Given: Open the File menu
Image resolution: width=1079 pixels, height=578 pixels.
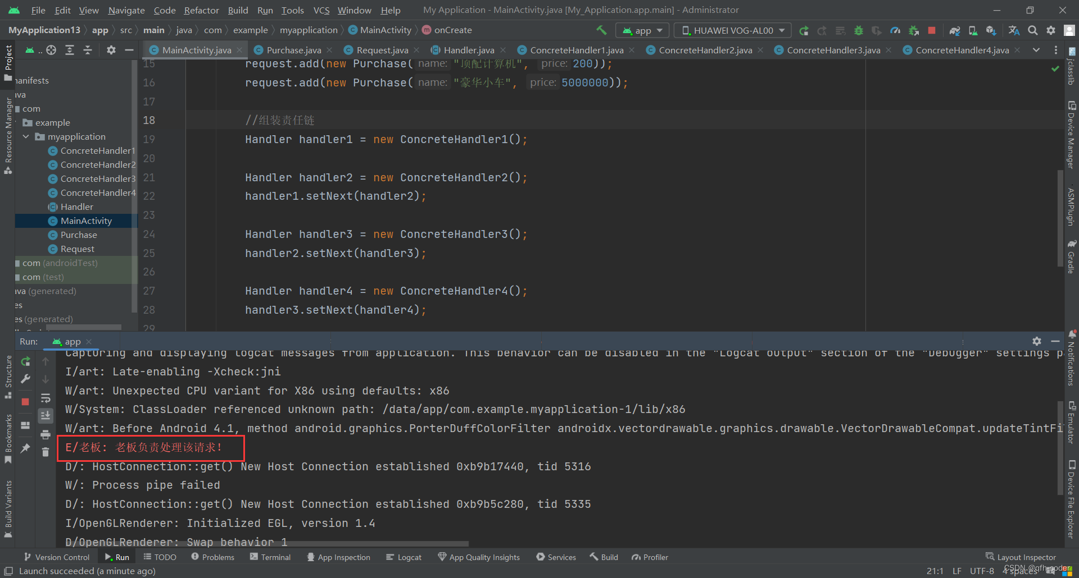Looking at the screenshot, I should click(x=38, y=10).
